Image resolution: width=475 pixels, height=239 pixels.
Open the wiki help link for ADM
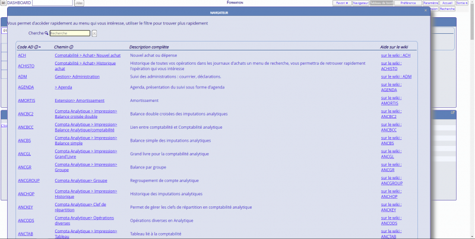click(x=396, y=77)
